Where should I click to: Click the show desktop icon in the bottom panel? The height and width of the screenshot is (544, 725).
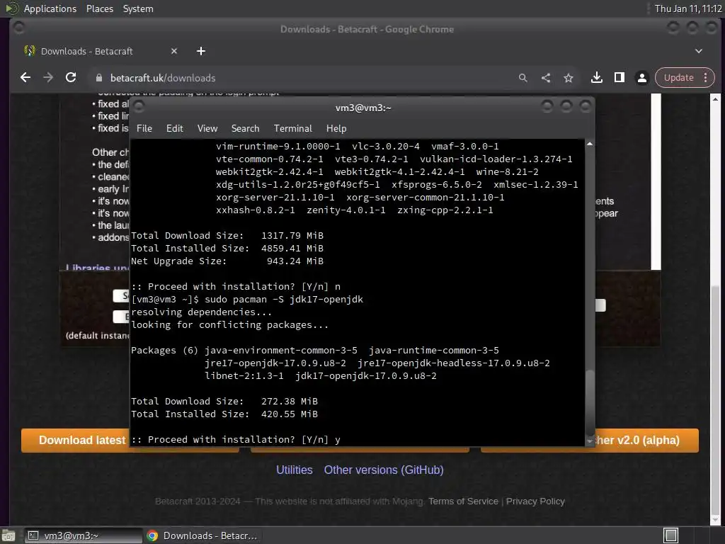pyautogui.click(x=8, y=535)
